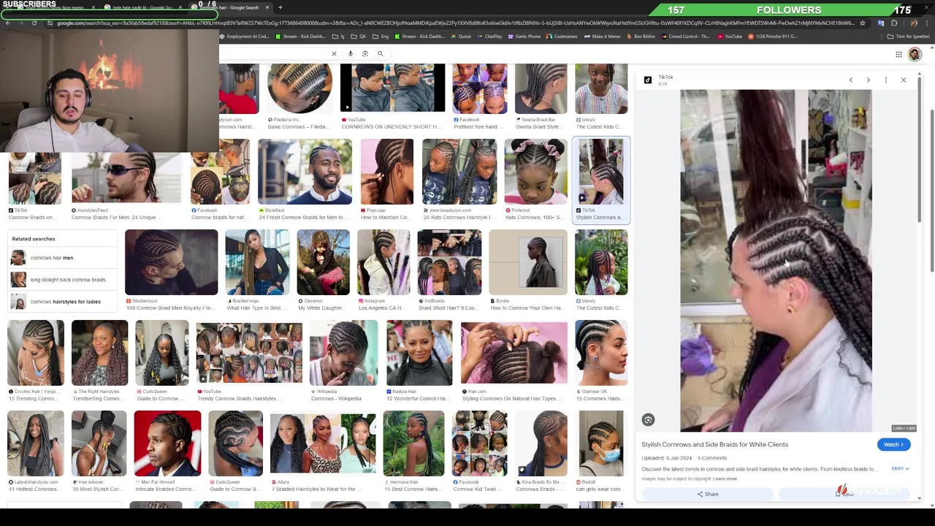Open the Stylish Cornrows and Side Braids title
Image resolution: width=935 pixels, height=526 pixels.
[x=714, y=444]
